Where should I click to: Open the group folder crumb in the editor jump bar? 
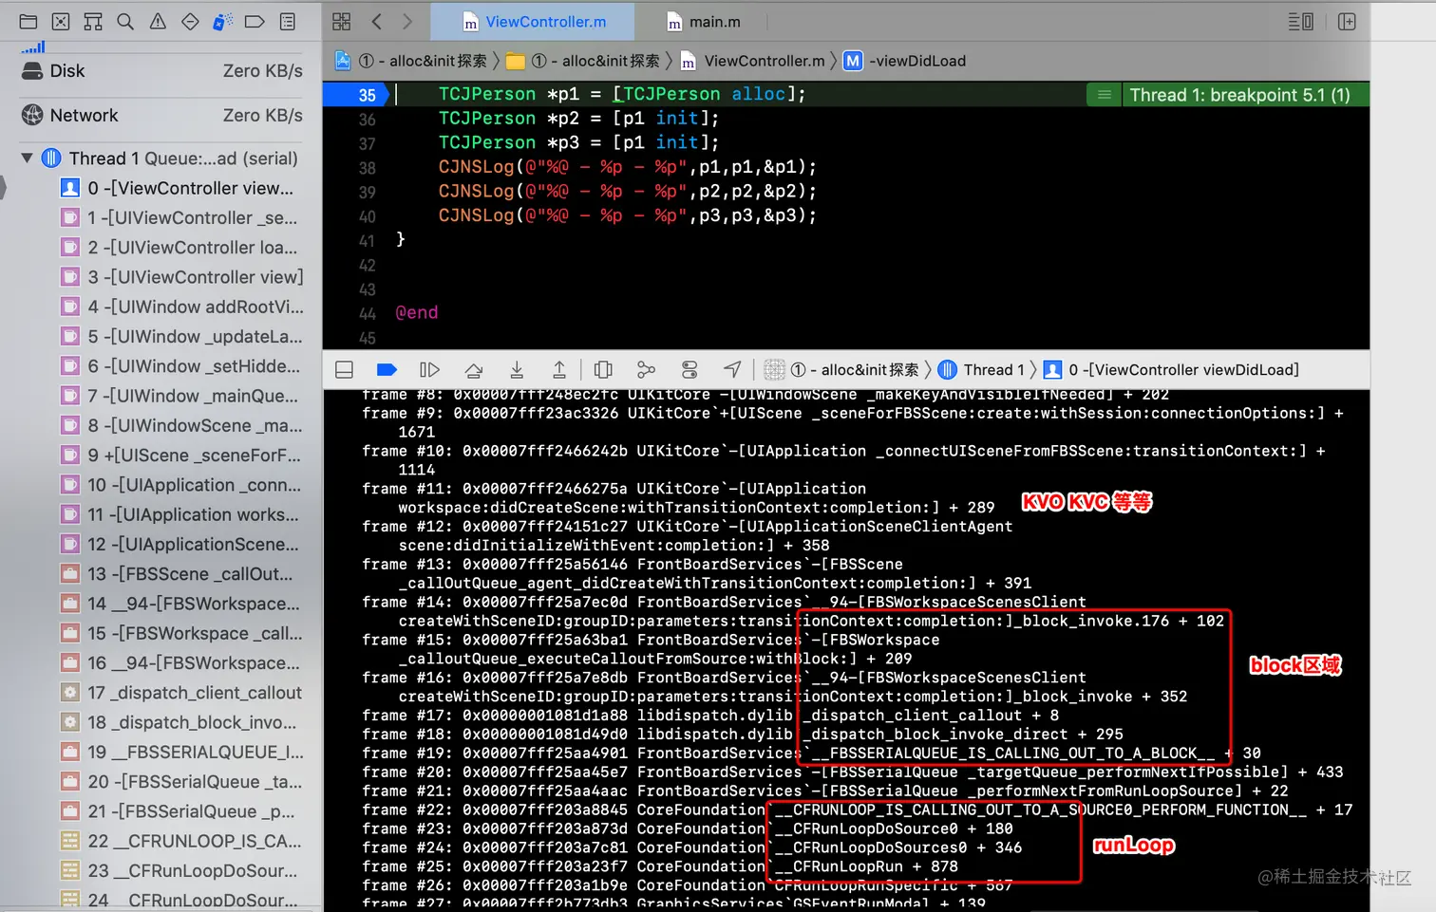point(582,61)
